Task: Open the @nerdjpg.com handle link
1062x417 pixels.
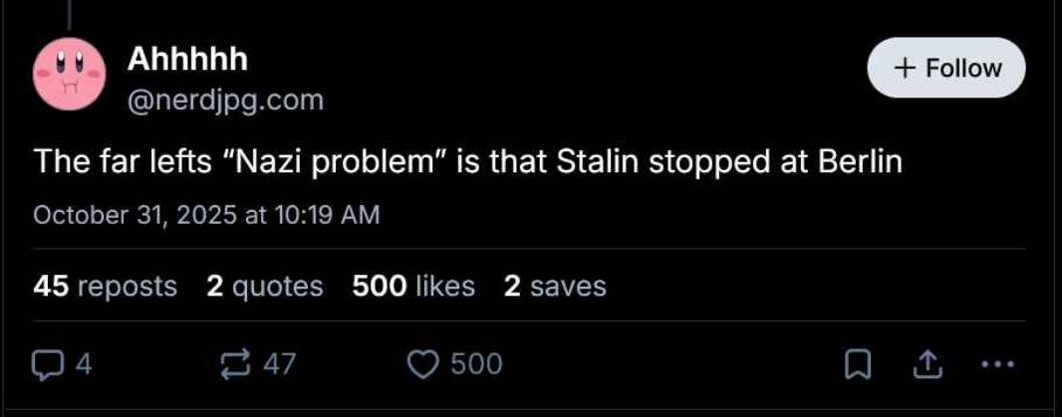Action: click(x=225, y=100)
